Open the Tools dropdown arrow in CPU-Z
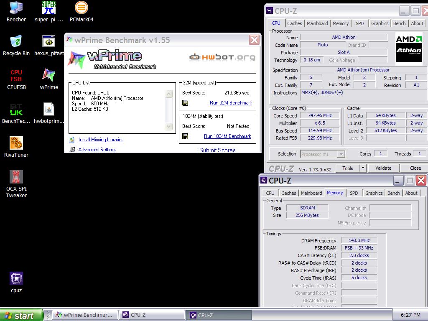Viewport: 428px width, 321px height. [363, 168]
